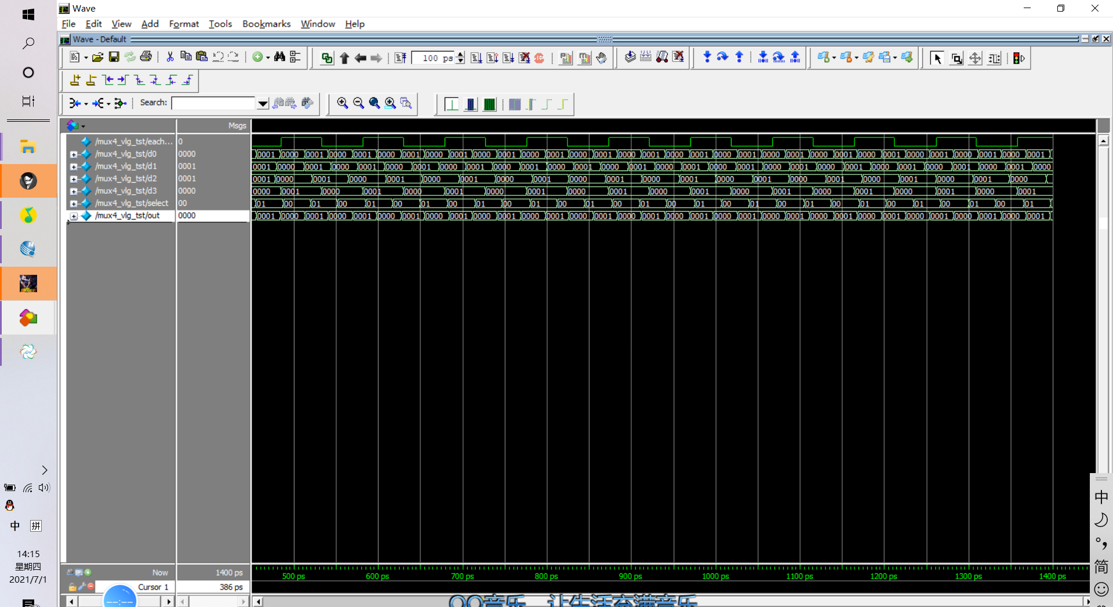The image size is (1113, 607).
Task: Expand the /mux4_vlg_tst/out bus
Action: 74,216
